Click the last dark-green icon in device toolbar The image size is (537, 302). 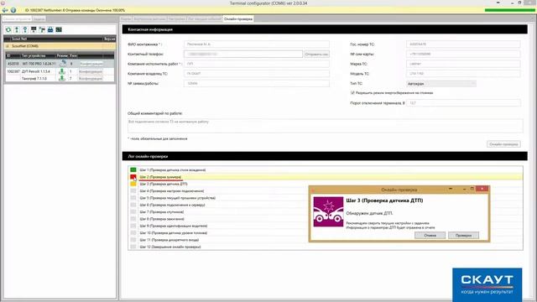click(59, 30)
